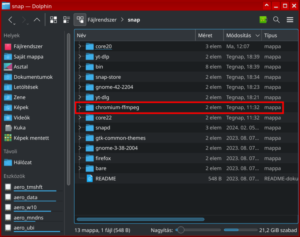
Task: Select the firefox folder row
Action: tap(186, 158)
